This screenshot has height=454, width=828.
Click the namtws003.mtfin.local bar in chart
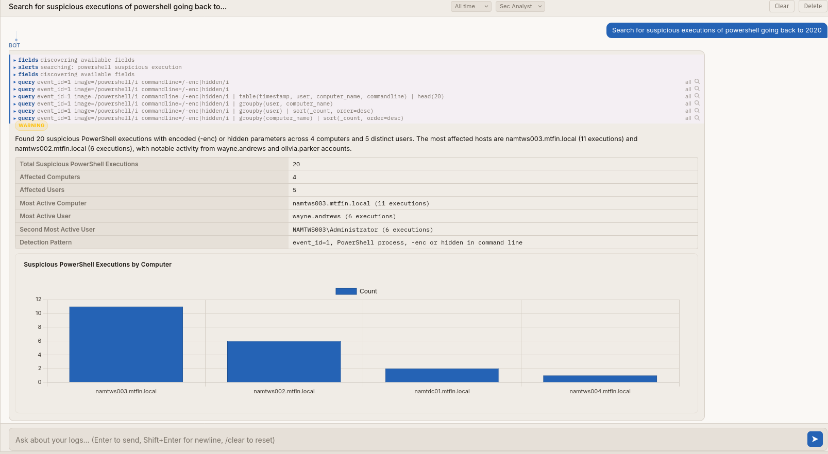[126, 344]
